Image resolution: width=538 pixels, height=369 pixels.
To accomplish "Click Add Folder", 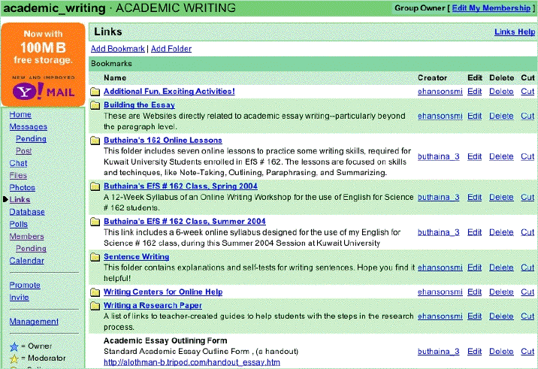I will pyautogui.click(x=171, y=49).
